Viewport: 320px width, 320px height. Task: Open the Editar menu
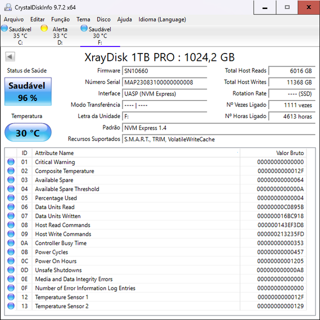[x=38, y=19]
